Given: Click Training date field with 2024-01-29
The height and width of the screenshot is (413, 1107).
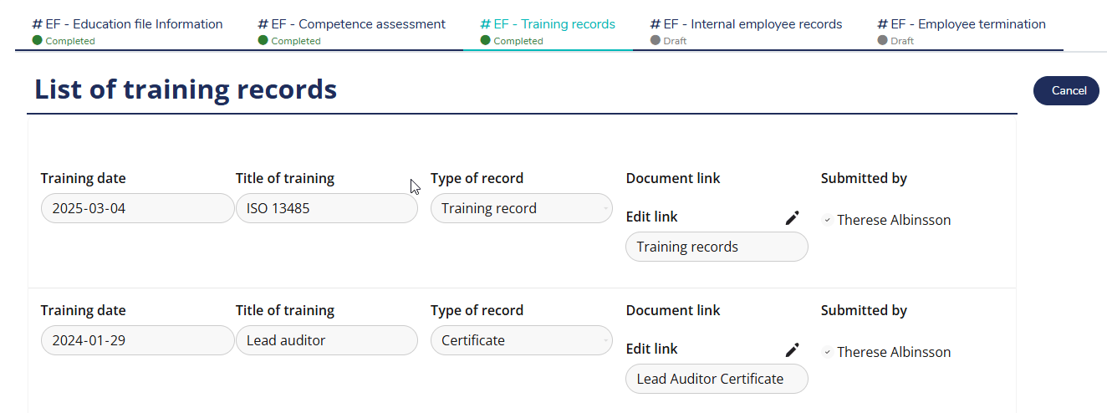Looking at the screenshot, I should click(x=137, y=341).
